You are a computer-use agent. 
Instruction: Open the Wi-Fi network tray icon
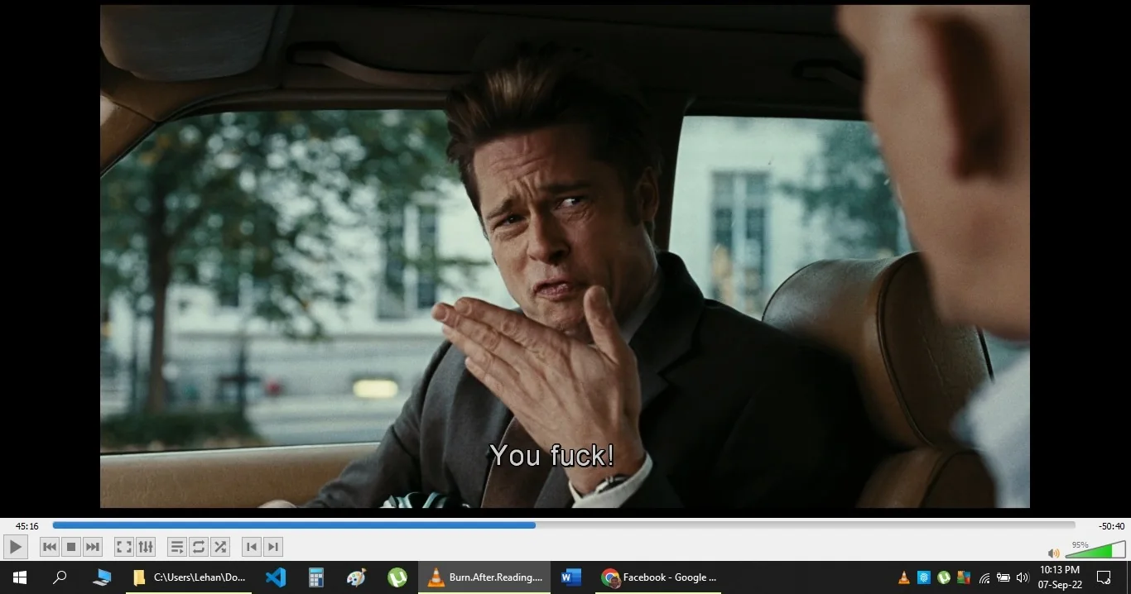coord(984,577)
